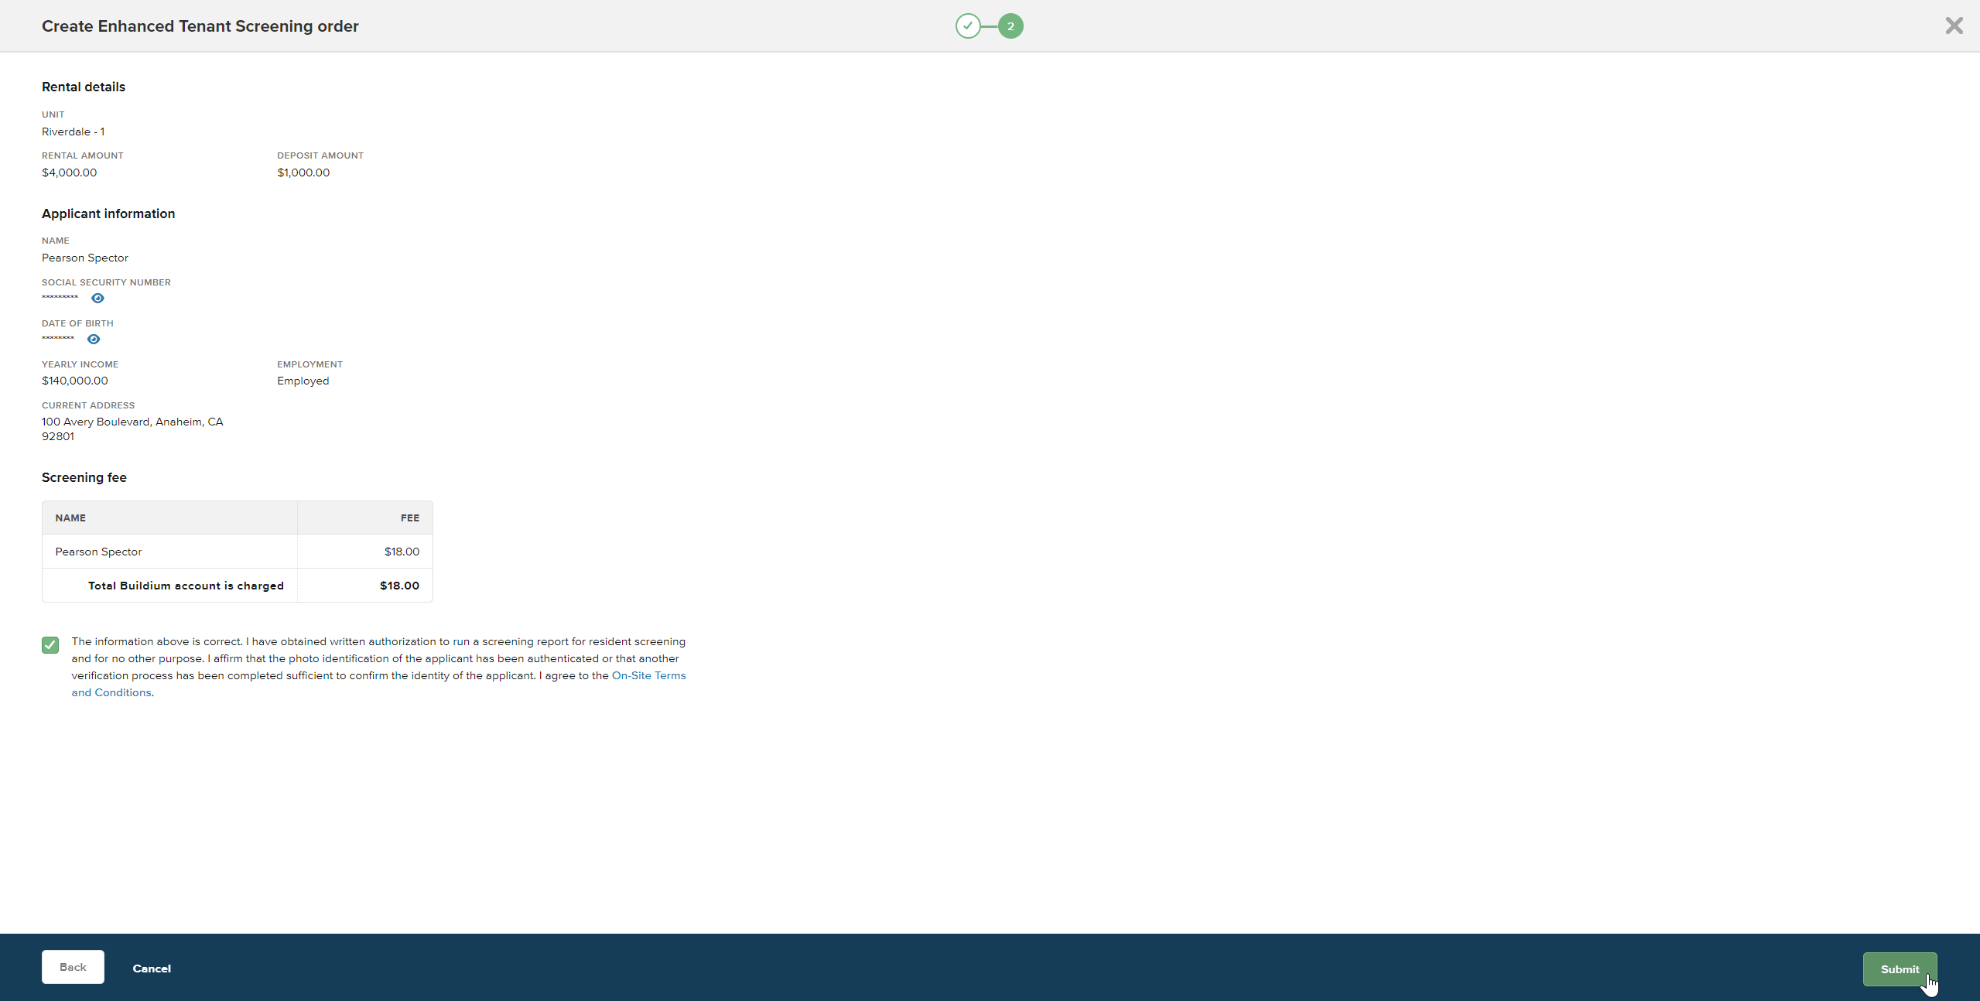Viewport: 1980px width, 1001px height.
Task: Open On-Site Terms and Conditions link
Action: [x=648, y=675]
